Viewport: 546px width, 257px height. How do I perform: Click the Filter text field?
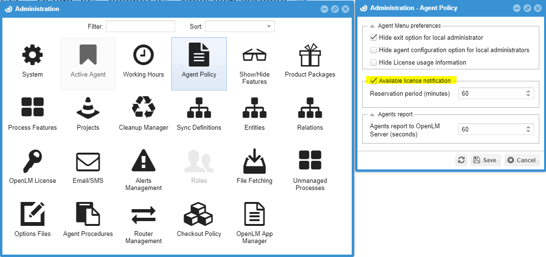pos(140,26)
